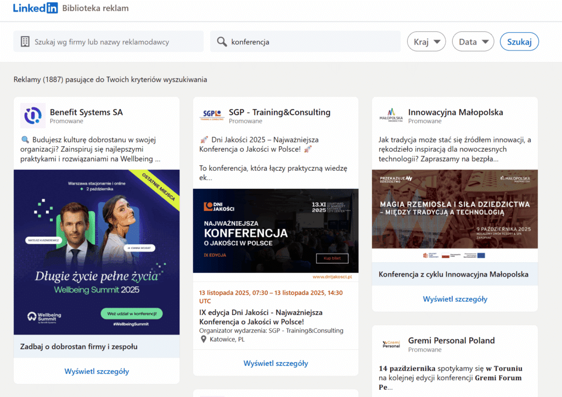Open Wyświetl szczegóły for the Benefit Systems ad
Viewport: 562px width, 397px height.
96,371
